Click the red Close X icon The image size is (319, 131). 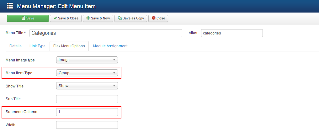click(x=154, y=18)
